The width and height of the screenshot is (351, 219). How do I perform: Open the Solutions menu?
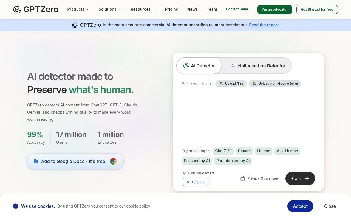click(x=110, y=9)
